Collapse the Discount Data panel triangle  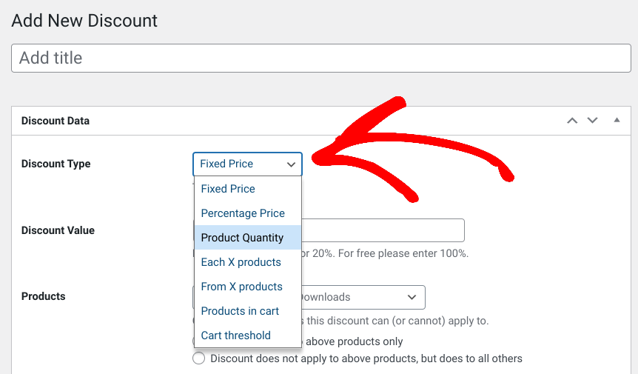[617, 120]
